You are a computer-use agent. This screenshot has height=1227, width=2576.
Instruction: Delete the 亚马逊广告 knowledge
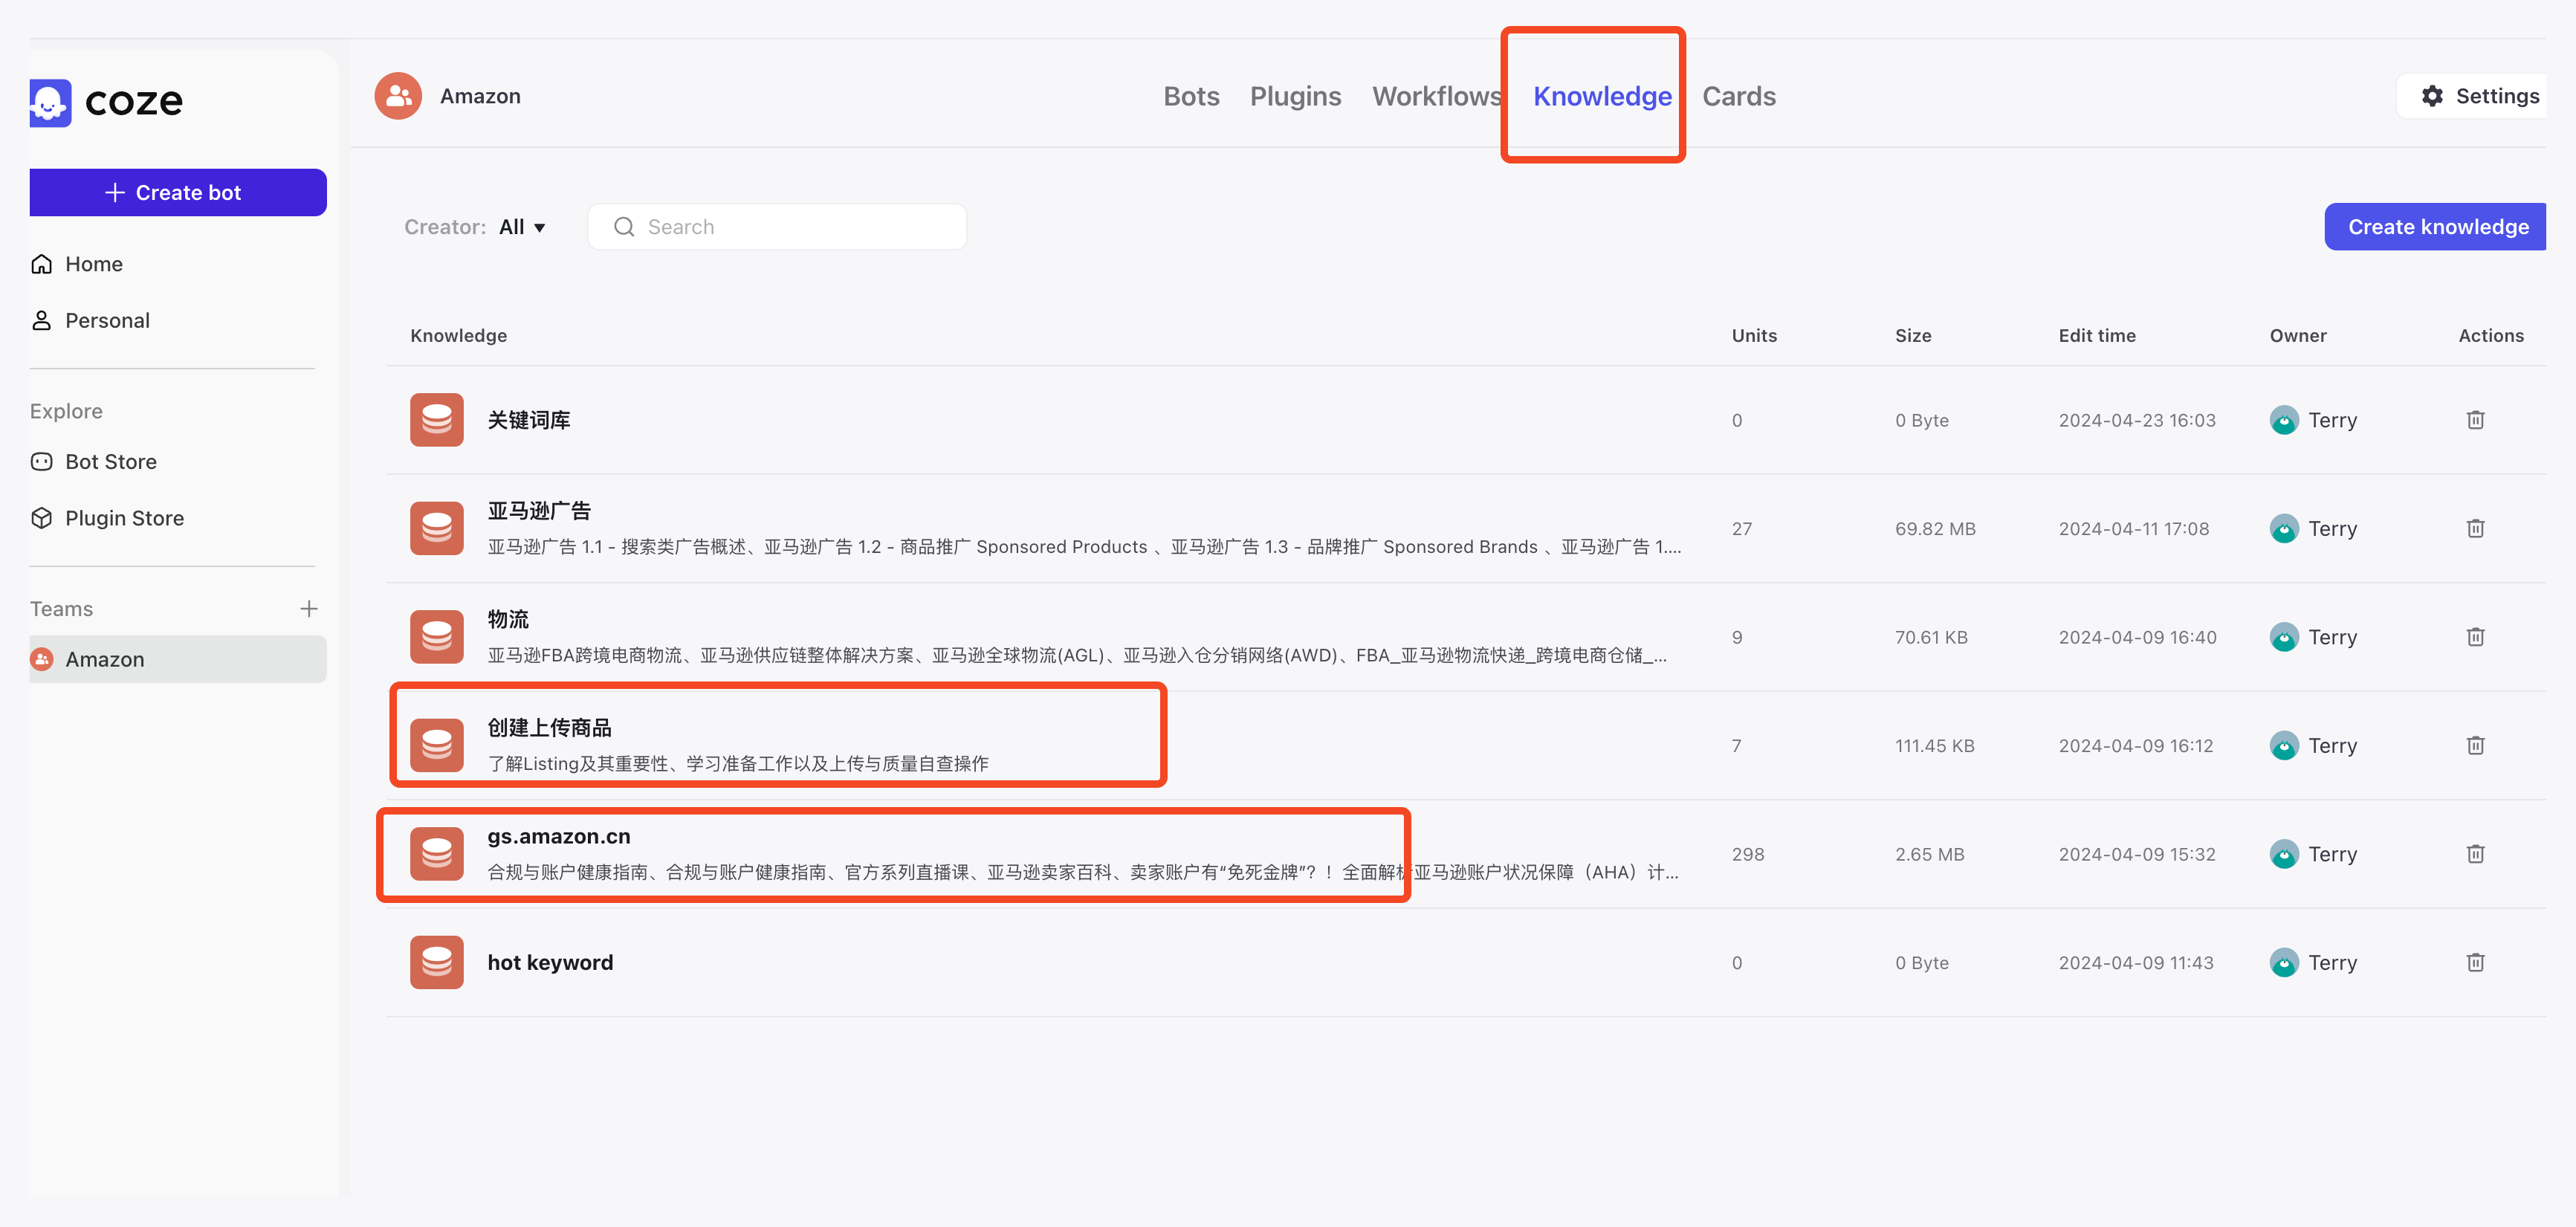pyautogui.click(x=2475, y=528)
